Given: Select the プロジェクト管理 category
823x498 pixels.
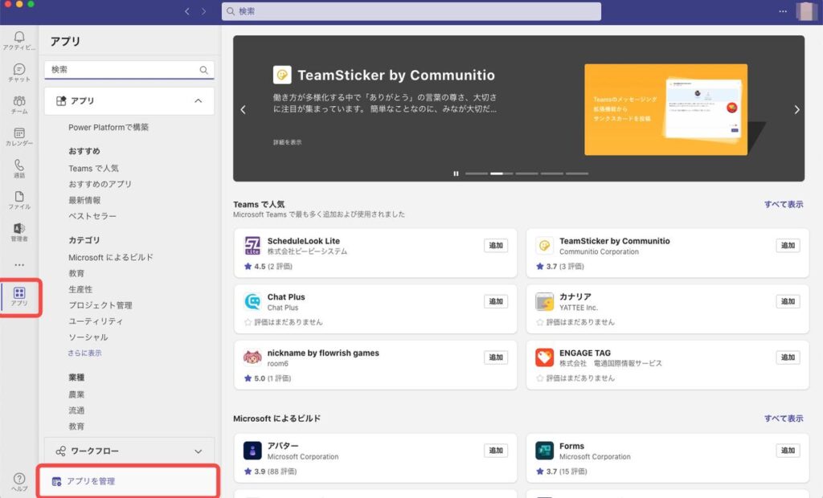Looking at the screenshot, I should pos(100,305).
